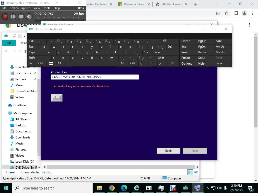Switch Explorer to details view icon

coord(190,172)
